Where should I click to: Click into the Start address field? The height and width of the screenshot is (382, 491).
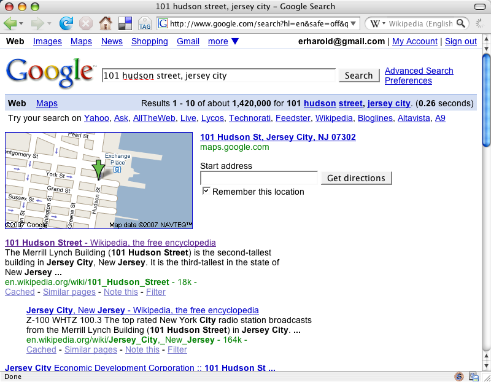click(x=259, y=178)
